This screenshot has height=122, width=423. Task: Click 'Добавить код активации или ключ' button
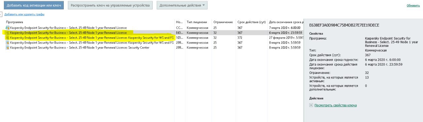pyautogui.click(x=33, y=5)
